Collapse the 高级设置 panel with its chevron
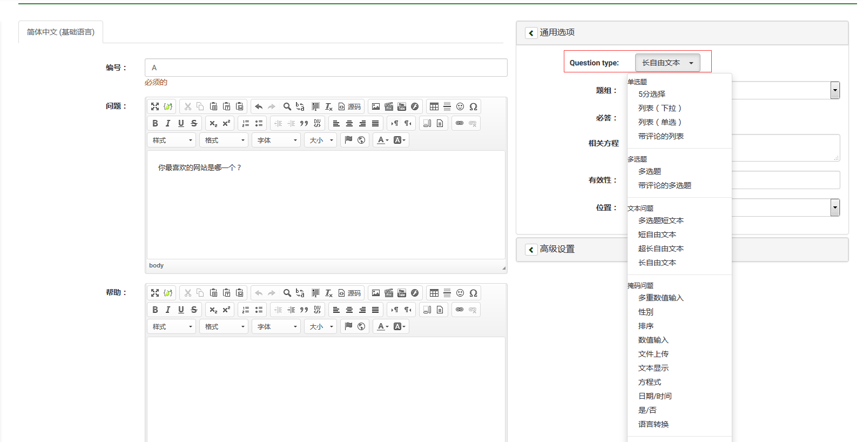This screenshot has height=442, width=863. tap(531, 249)
